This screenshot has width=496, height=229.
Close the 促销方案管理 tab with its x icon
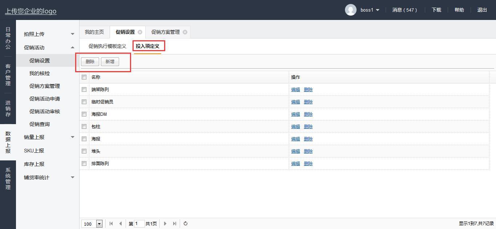(185, 32)
